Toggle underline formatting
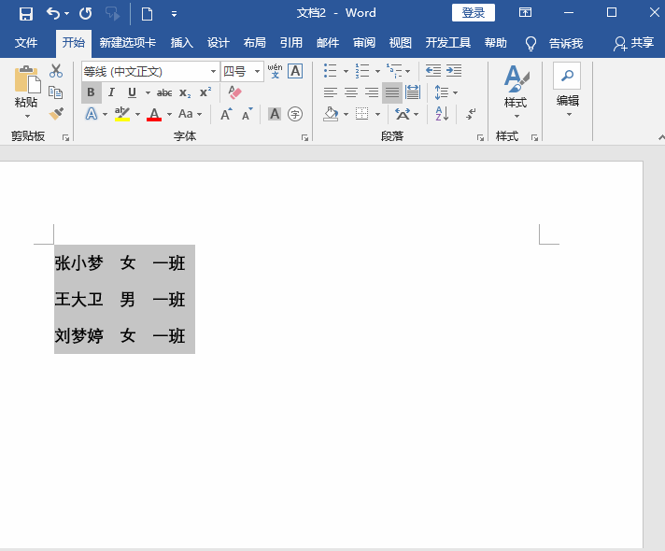 click(132, 92)
